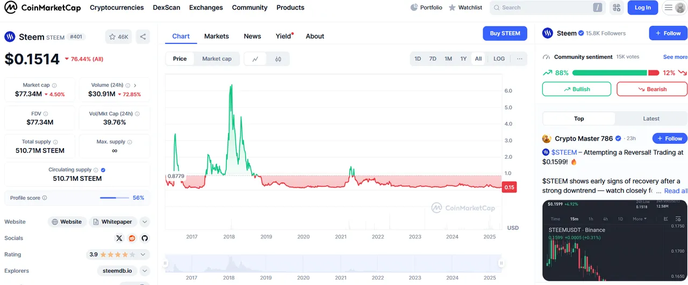688x285 pixels.
Task: Click the sentiment green-red progress bar
Action: pyautogui.click(x=615, y=73)
